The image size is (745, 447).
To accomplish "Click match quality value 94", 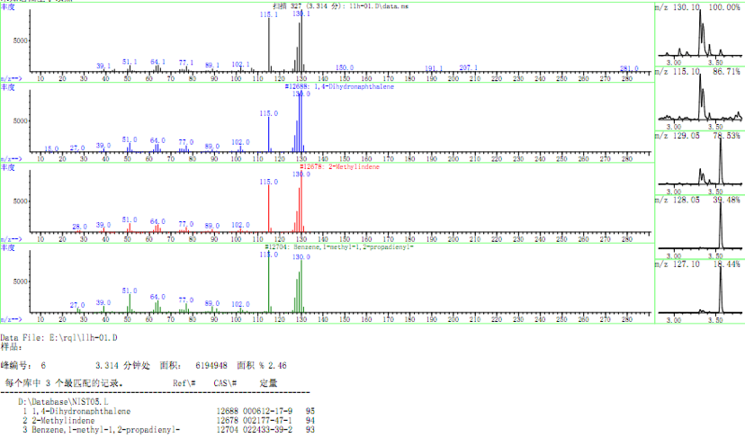I will tap(310, 420).
